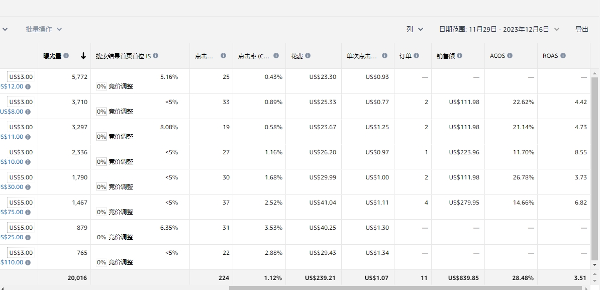Screen dimensions: 600x290
Task: Click spend value US$41.04
Action: coord(323,203)
